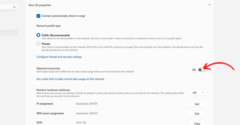
Task: Click the Venn 5G properties header title
Action: point(40,5)
